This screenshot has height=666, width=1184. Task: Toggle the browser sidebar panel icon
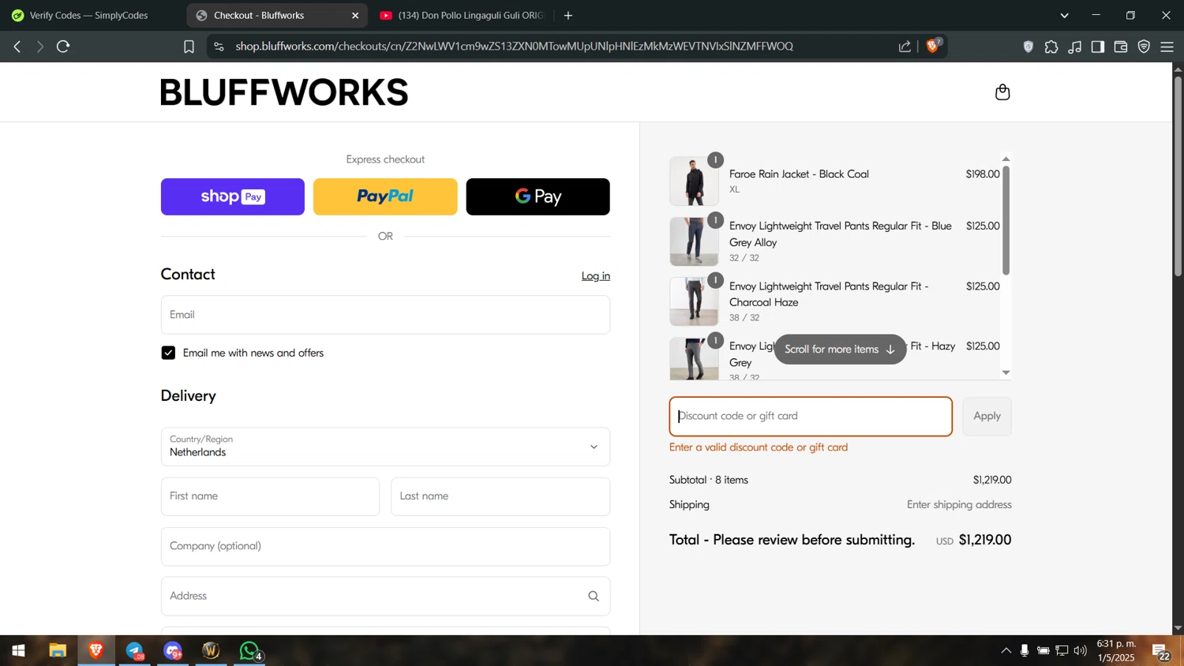[1097, 47]
